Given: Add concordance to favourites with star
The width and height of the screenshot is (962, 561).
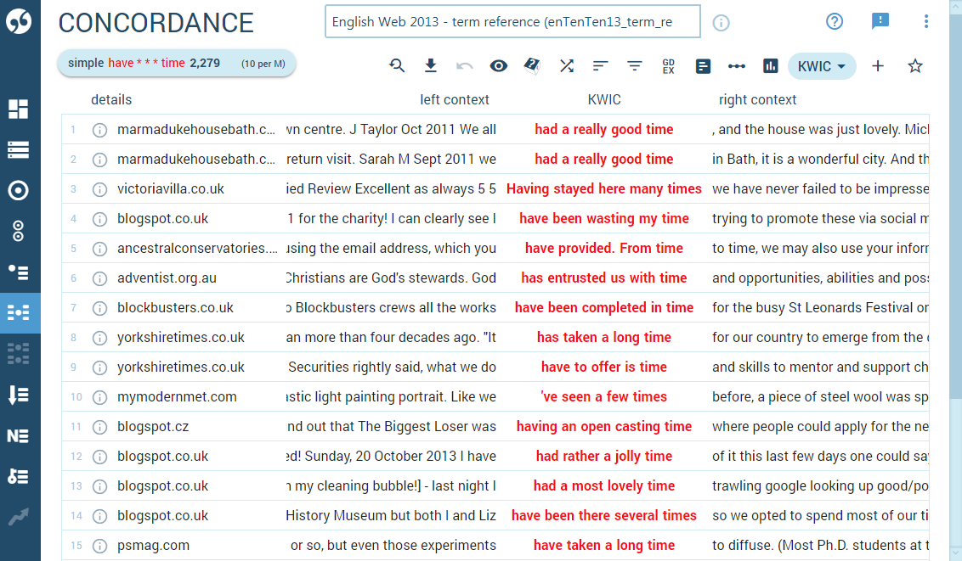Looking at the screenshot, I should pos(915,66).
